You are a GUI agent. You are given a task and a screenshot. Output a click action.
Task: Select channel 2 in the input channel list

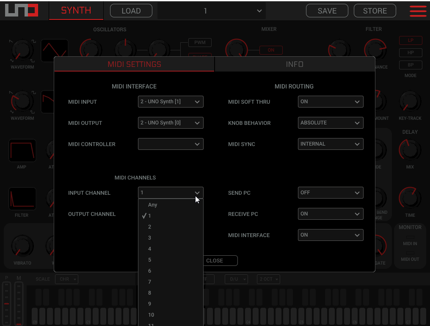coord(171,227)
